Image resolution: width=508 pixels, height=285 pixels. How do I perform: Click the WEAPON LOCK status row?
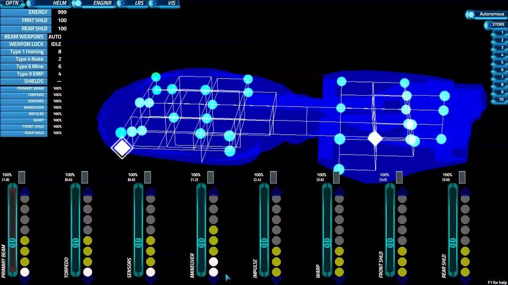(32, 44)
